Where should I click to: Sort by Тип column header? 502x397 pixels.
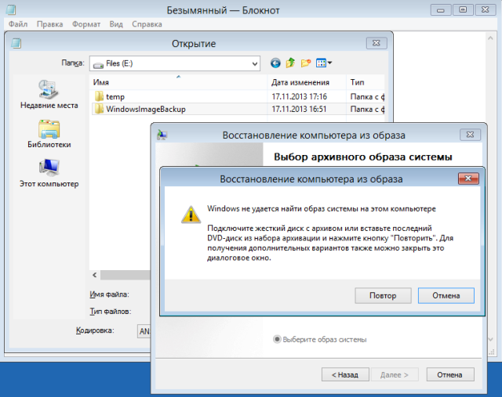366,82
